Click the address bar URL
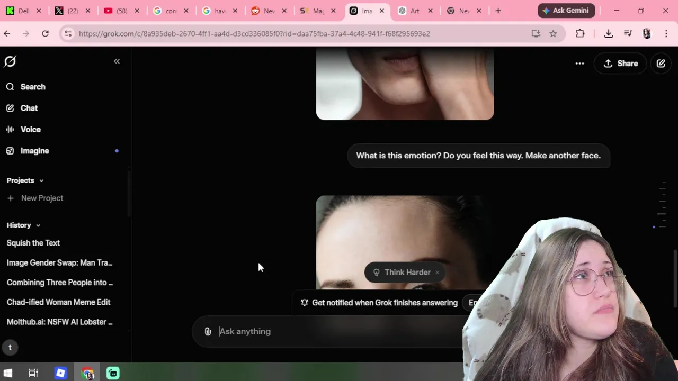This screenshot has height=381, width=678. (254, 33)
